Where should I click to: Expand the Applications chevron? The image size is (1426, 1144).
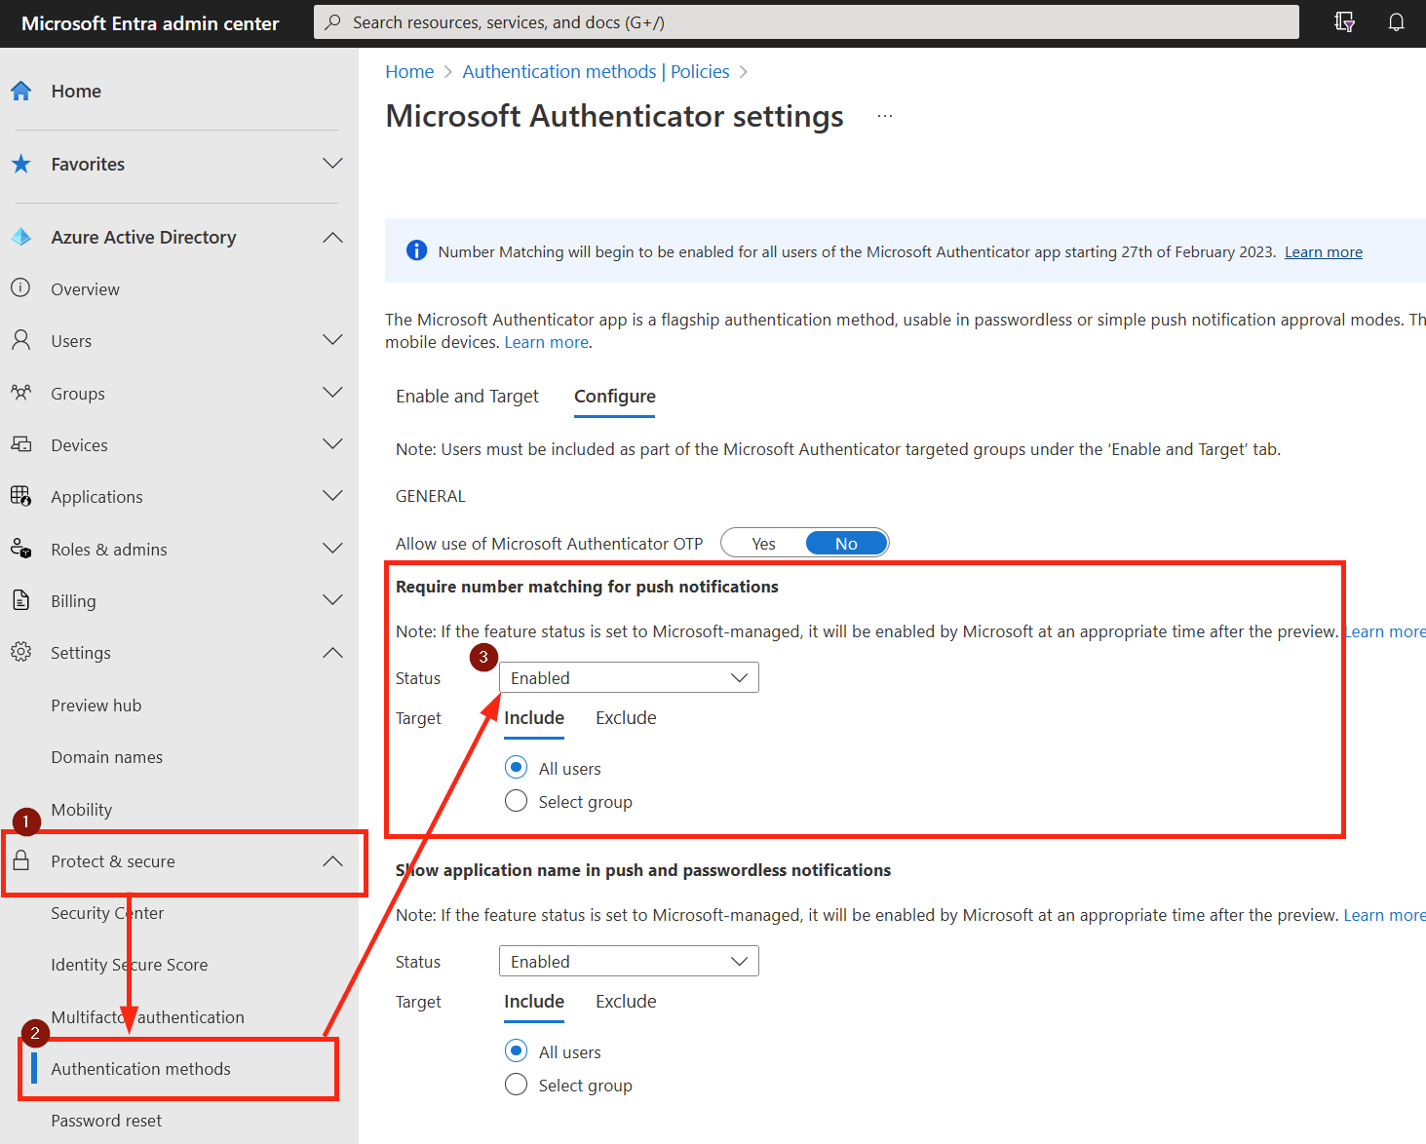coord(332,496)
